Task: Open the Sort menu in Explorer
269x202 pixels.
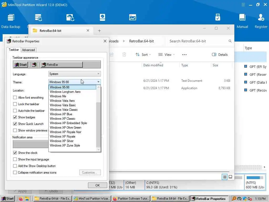Action: click(x=143, y=55)
